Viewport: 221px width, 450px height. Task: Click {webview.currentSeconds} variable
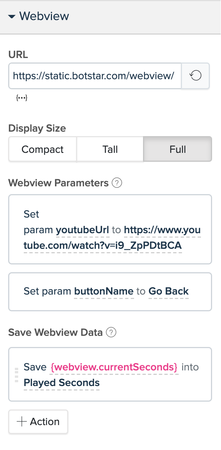click(114, 367)
